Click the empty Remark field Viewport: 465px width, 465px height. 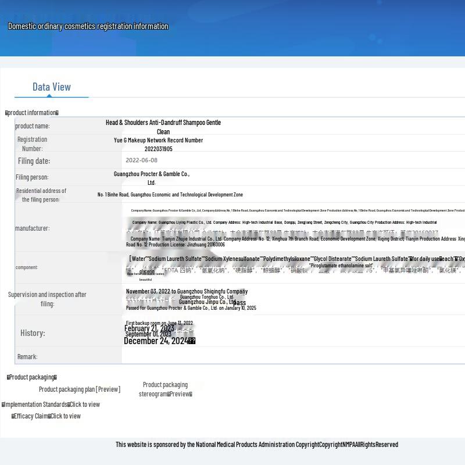291,356
